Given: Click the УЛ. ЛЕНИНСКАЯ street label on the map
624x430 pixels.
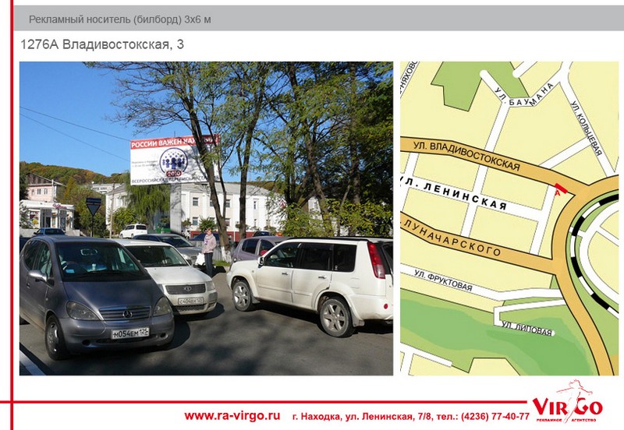Looking at the screenshot, I should (453, 196).
